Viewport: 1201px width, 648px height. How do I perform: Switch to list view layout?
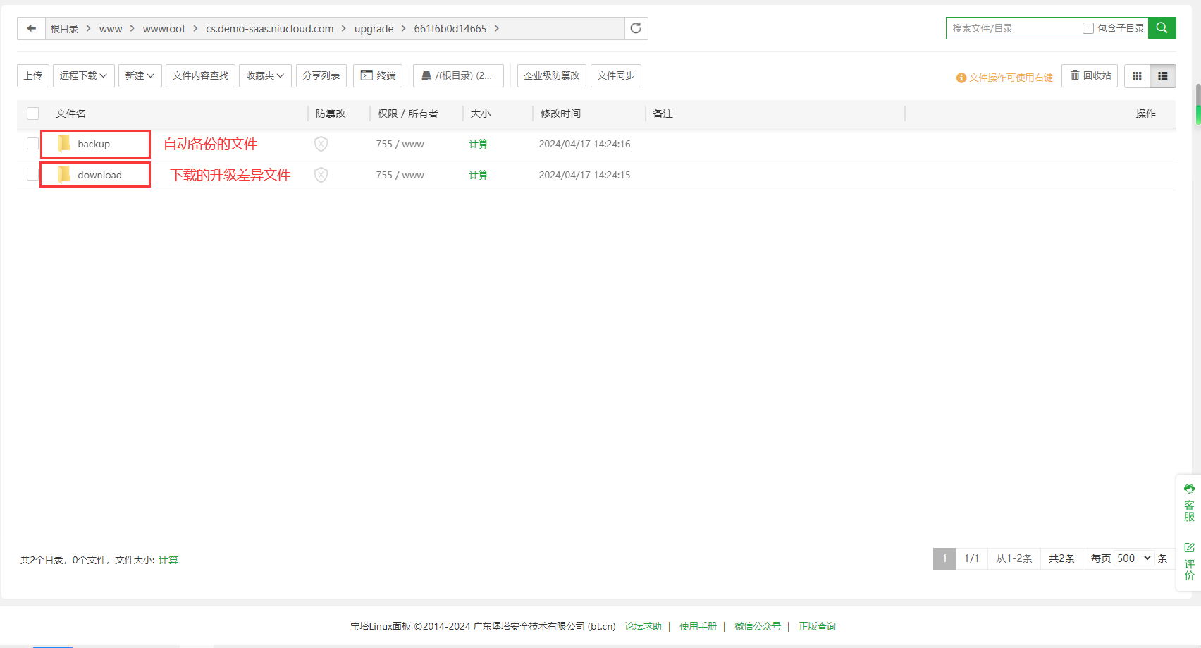(1163, 76)
